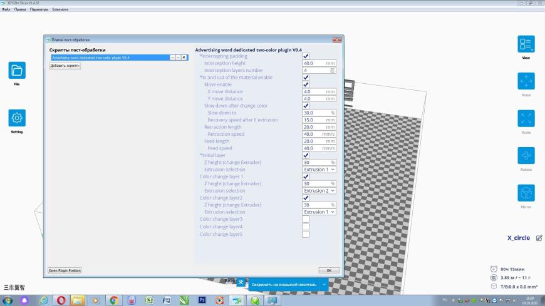Screen dimensions: 545x306
Task: Click the Retraction speed input field
Action: pyautogui.click(x=319, y=134)
